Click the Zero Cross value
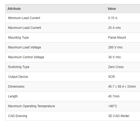Image resolution: width=140 pixels, height=121 pixels. tap(116, 67)
